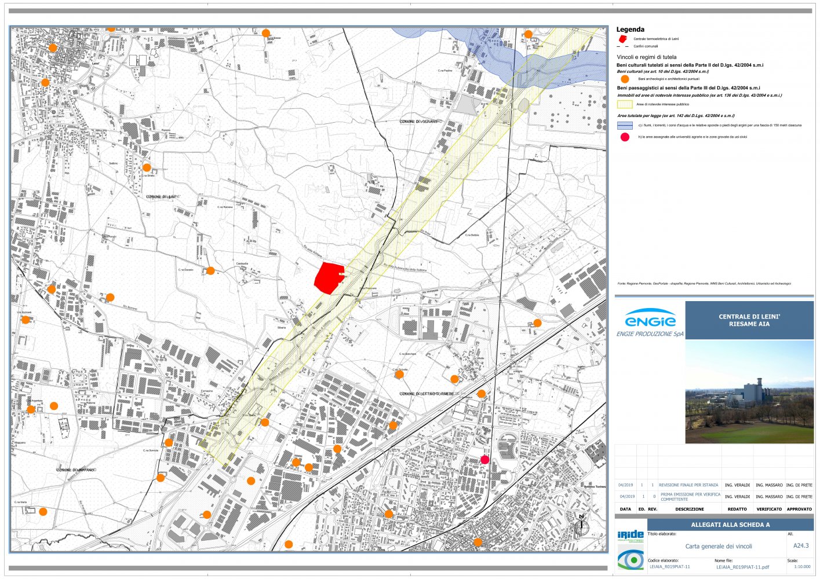Click 'COMUNE DI VOLPIANO' map label
Screen dimensions: 820x579
click(x=421, y=122)
